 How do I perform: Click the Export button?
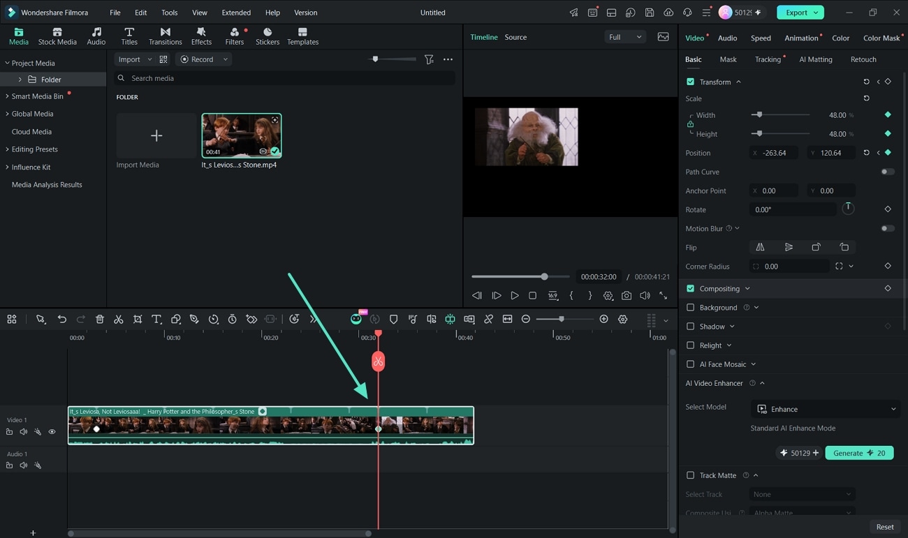[800, 13]
